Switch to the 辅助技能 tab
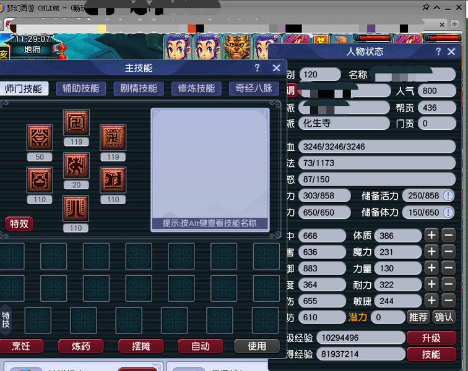Screen dimensions: 468x371 pyautogui.click(x=81, y=88)
